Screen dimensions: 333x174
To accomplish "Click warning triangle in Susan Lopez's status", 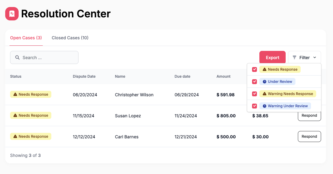I will click(x=15, y=115).
